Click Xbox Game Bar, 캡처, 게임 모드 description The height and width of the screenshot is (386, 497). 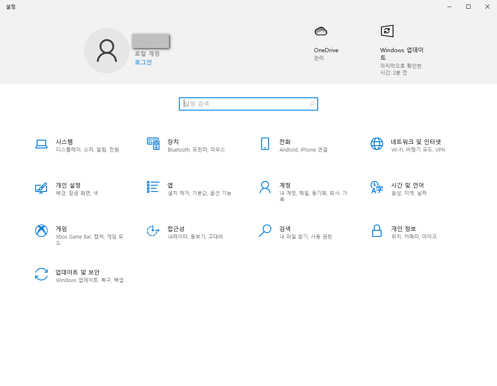89,240
